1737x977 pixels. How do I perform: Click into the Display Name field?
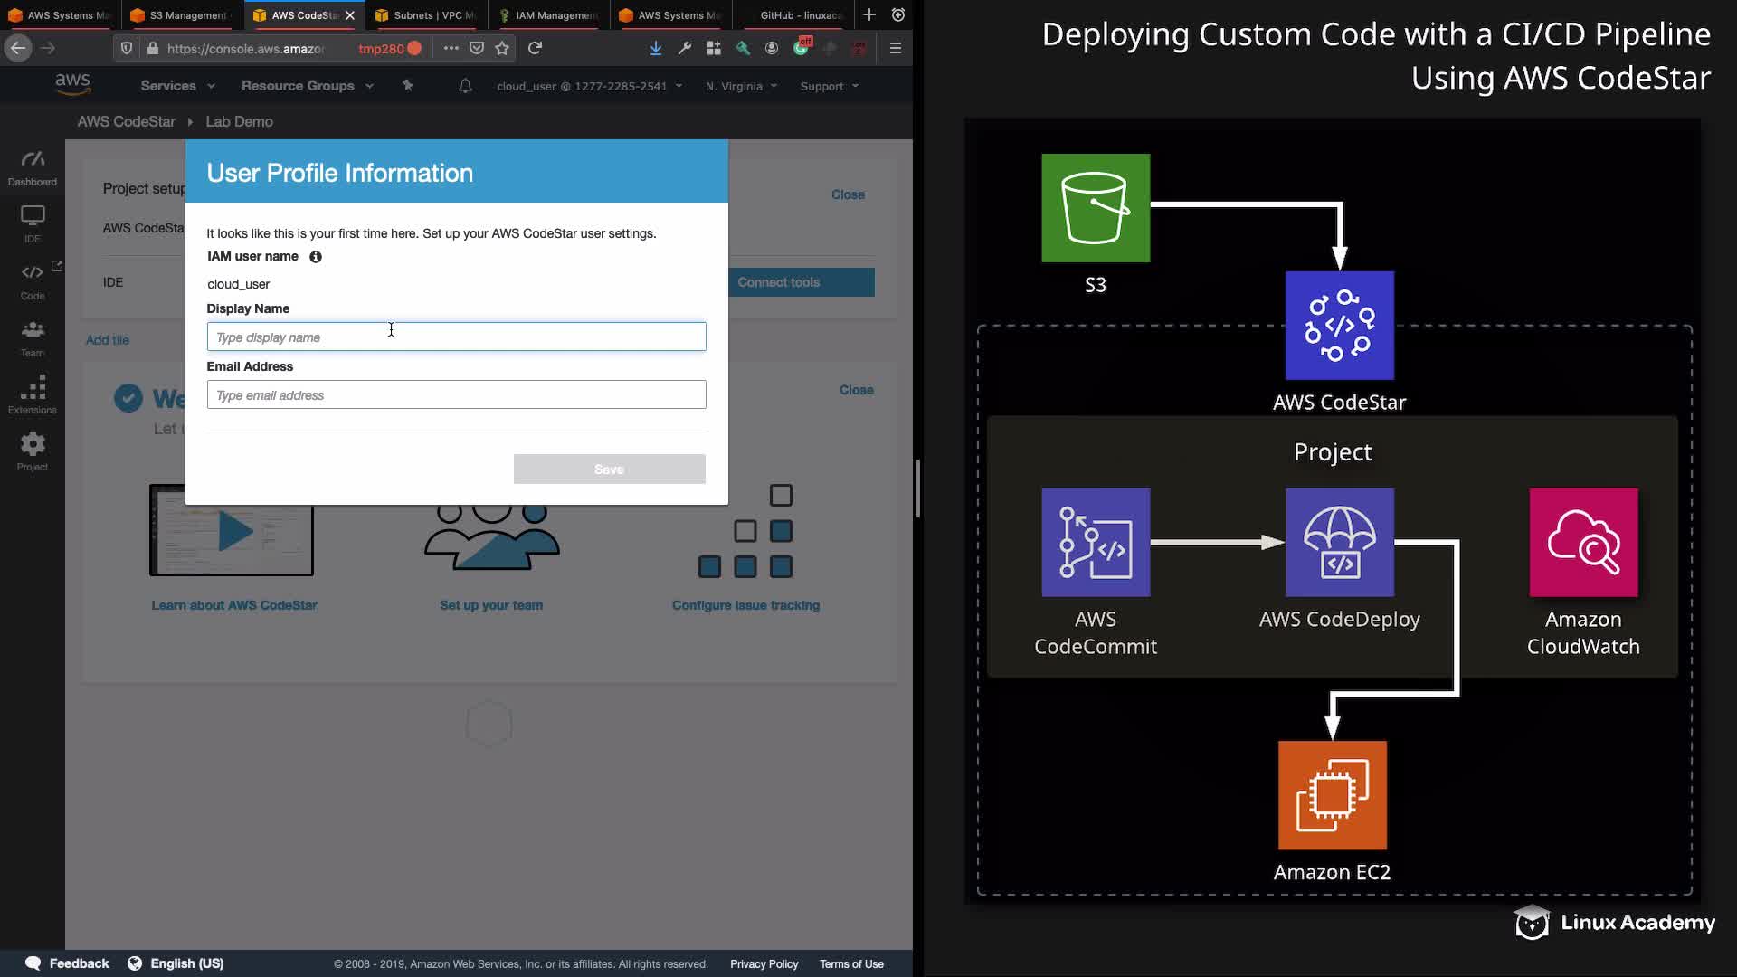coord(456,337)
